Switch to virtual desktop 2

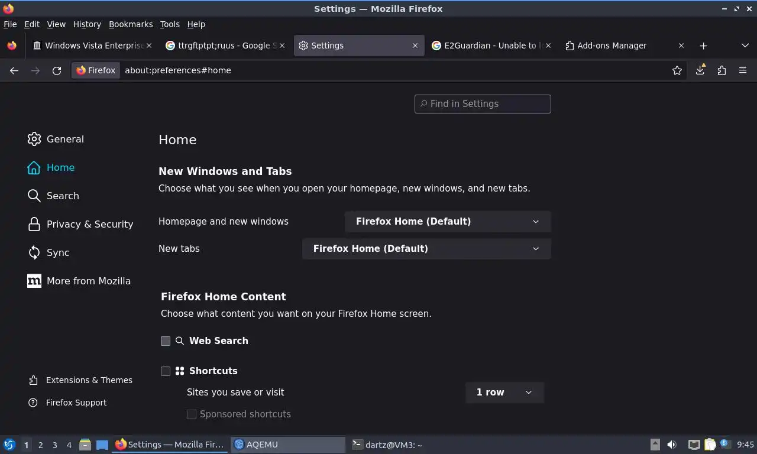40,445
